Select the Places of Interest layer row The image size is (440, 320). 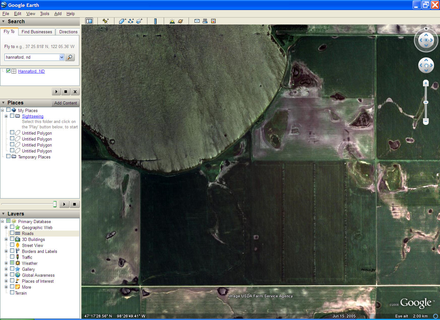(x=38, y=281)
